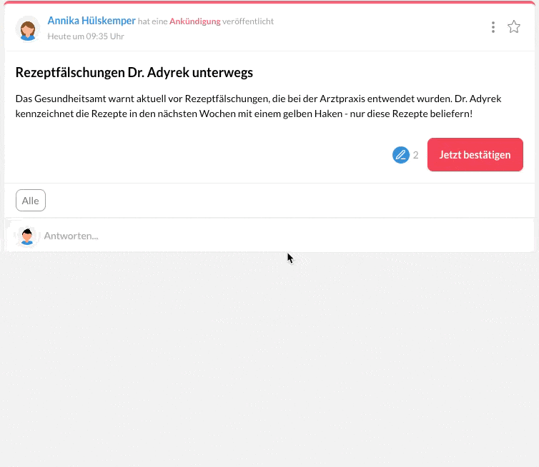The height and width of the screenshot is (467, 539).
Task: Click the word veröffentlicht in header
Action: click(248, 21)
